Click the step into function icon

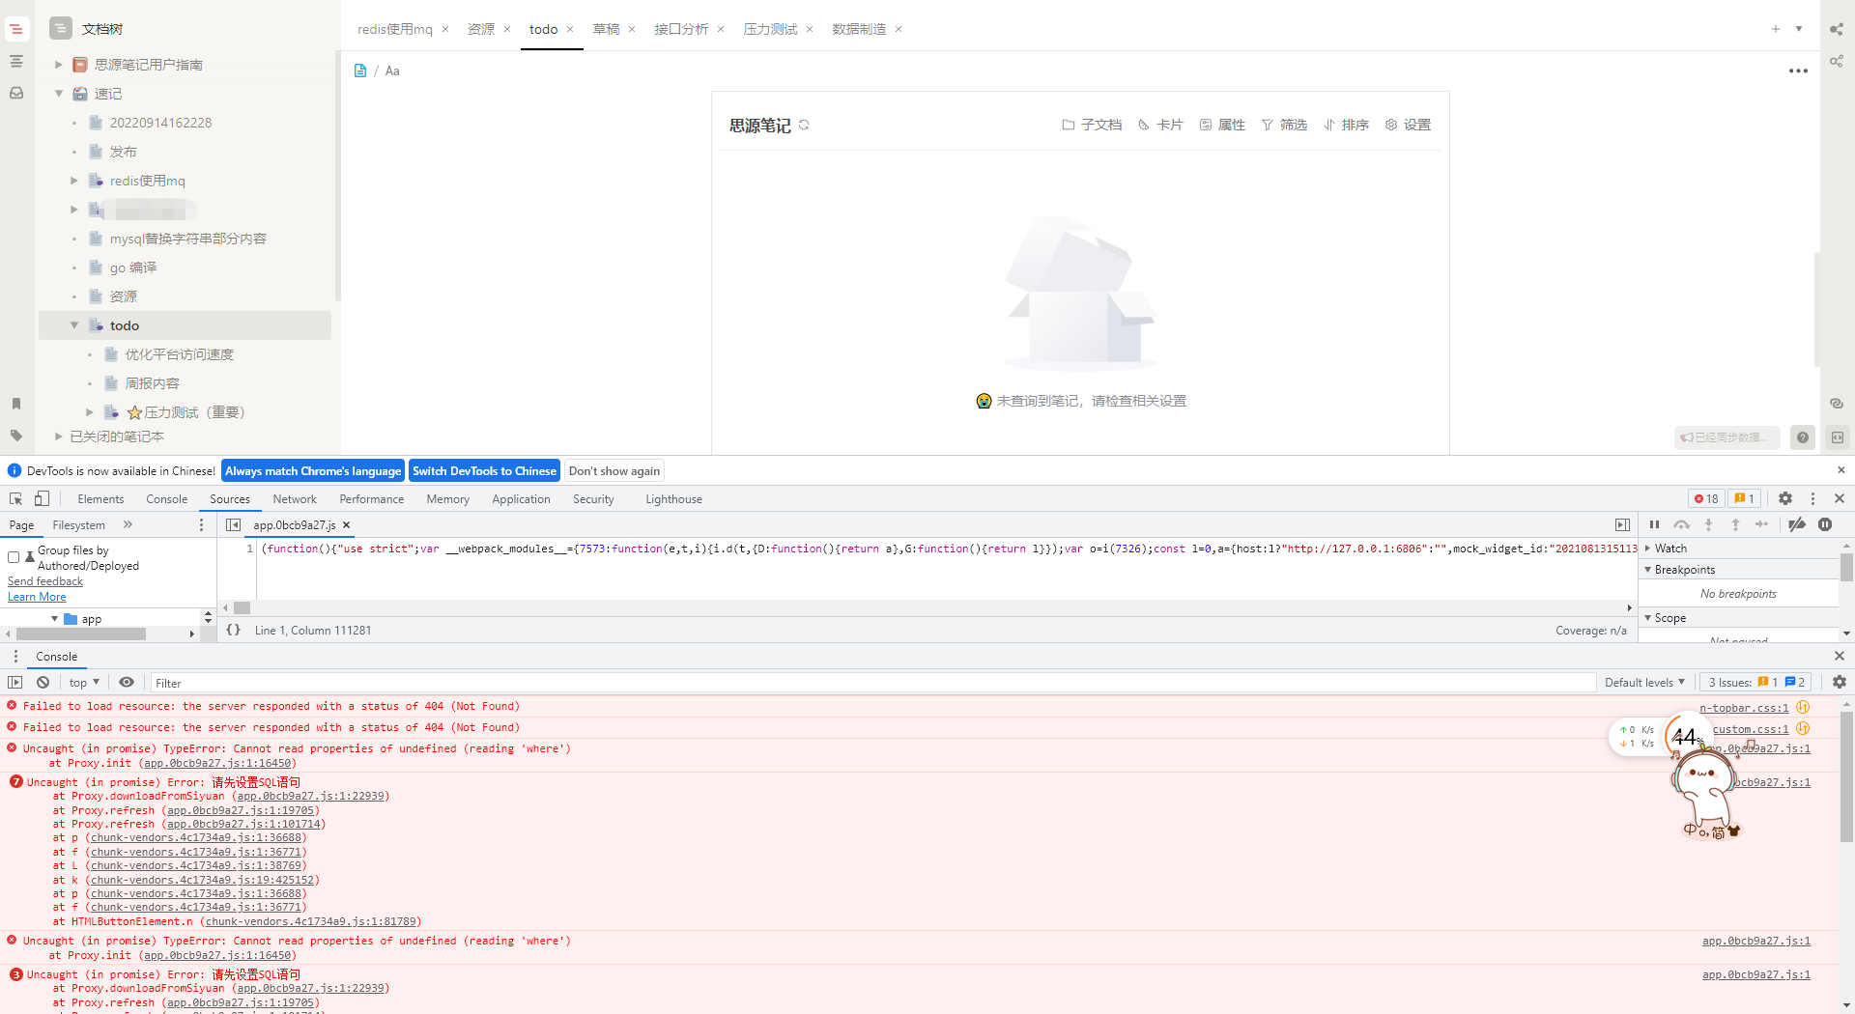point(1708,524)
